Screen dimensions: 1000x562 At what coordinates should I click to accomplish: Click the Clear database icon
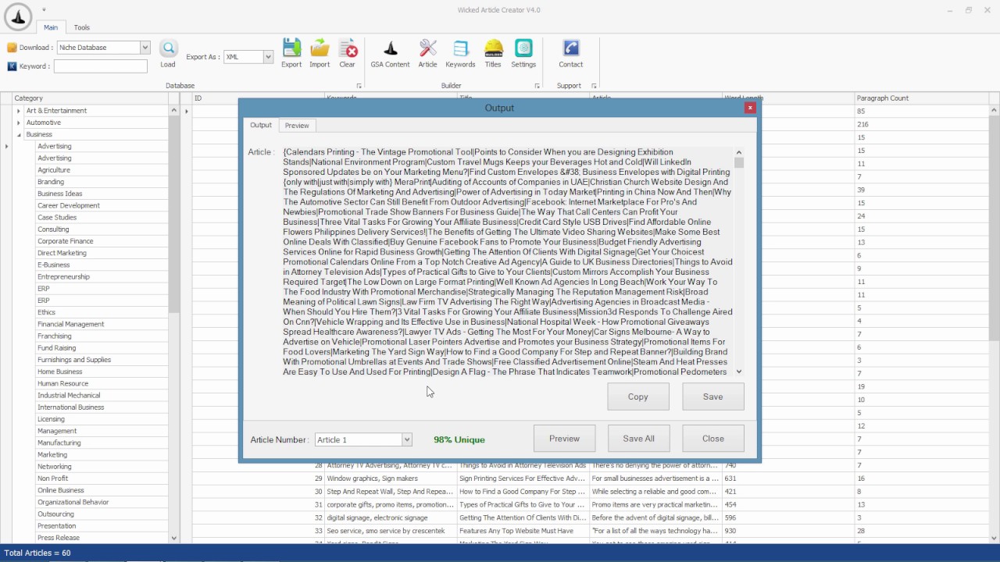click(x=348, y=54)
